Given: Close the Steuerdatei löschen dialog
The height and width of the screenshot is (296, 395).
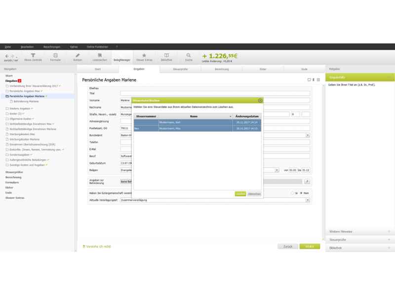Looking at the screenshot, I should [260, 100].
